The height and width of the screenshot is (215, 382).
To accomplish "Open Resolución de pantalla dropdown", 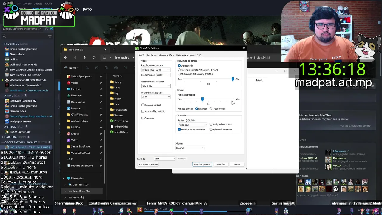I will tap(156, 70).
